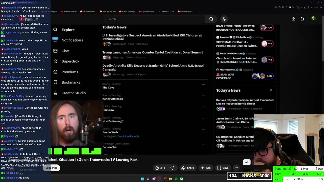Open browser easy setup menu icon
The width and height of the screenshot is (324, 182).
tap(321, 7)
